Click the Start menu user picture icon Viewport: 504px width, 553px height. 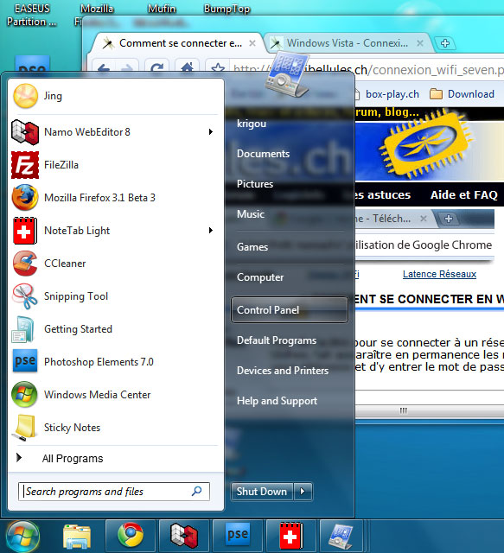[287, 73]
